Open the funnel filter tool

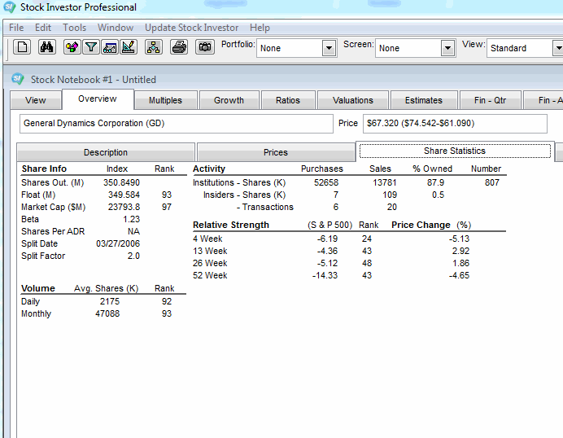(x=91, y=47)
